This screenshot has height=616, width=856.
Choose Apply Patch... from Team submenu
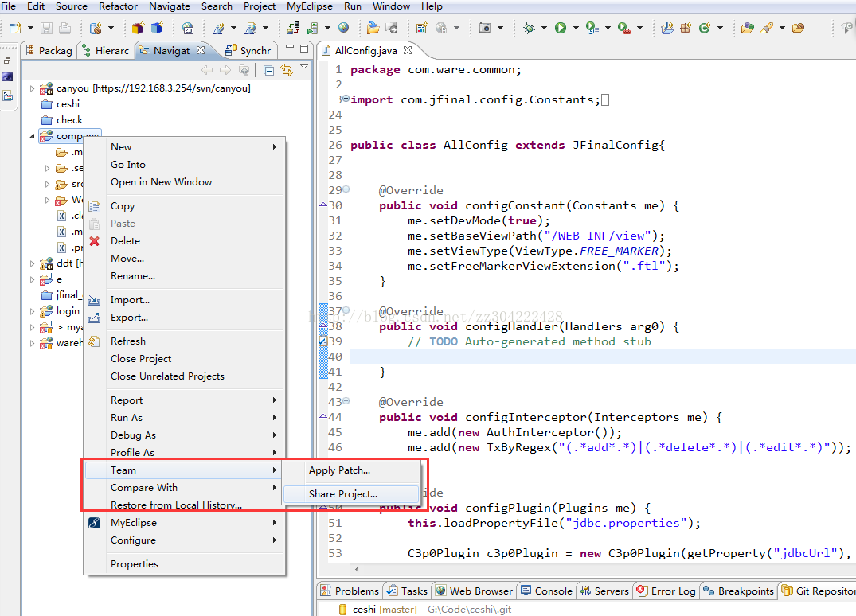352,470
